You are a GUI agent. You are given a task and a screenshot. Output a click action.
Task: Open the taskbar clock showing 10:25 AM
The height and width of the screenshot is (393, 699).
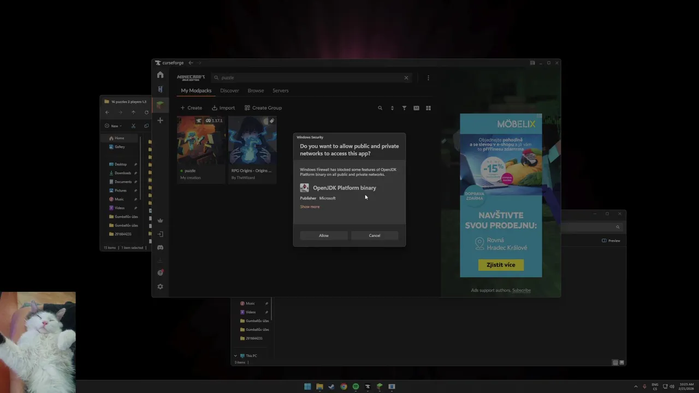point(686,386)
